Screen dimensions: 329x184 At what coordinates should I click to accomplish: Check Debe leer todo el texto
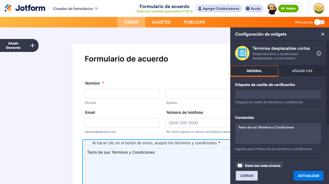240,166
